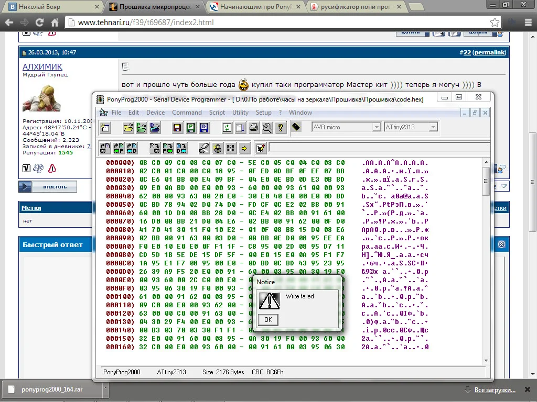Image resolution: width=537 pixels, height=402 pixels.
Task: Click the red warning triangle under АЛХИМИК profile
Action: point(52,168)
